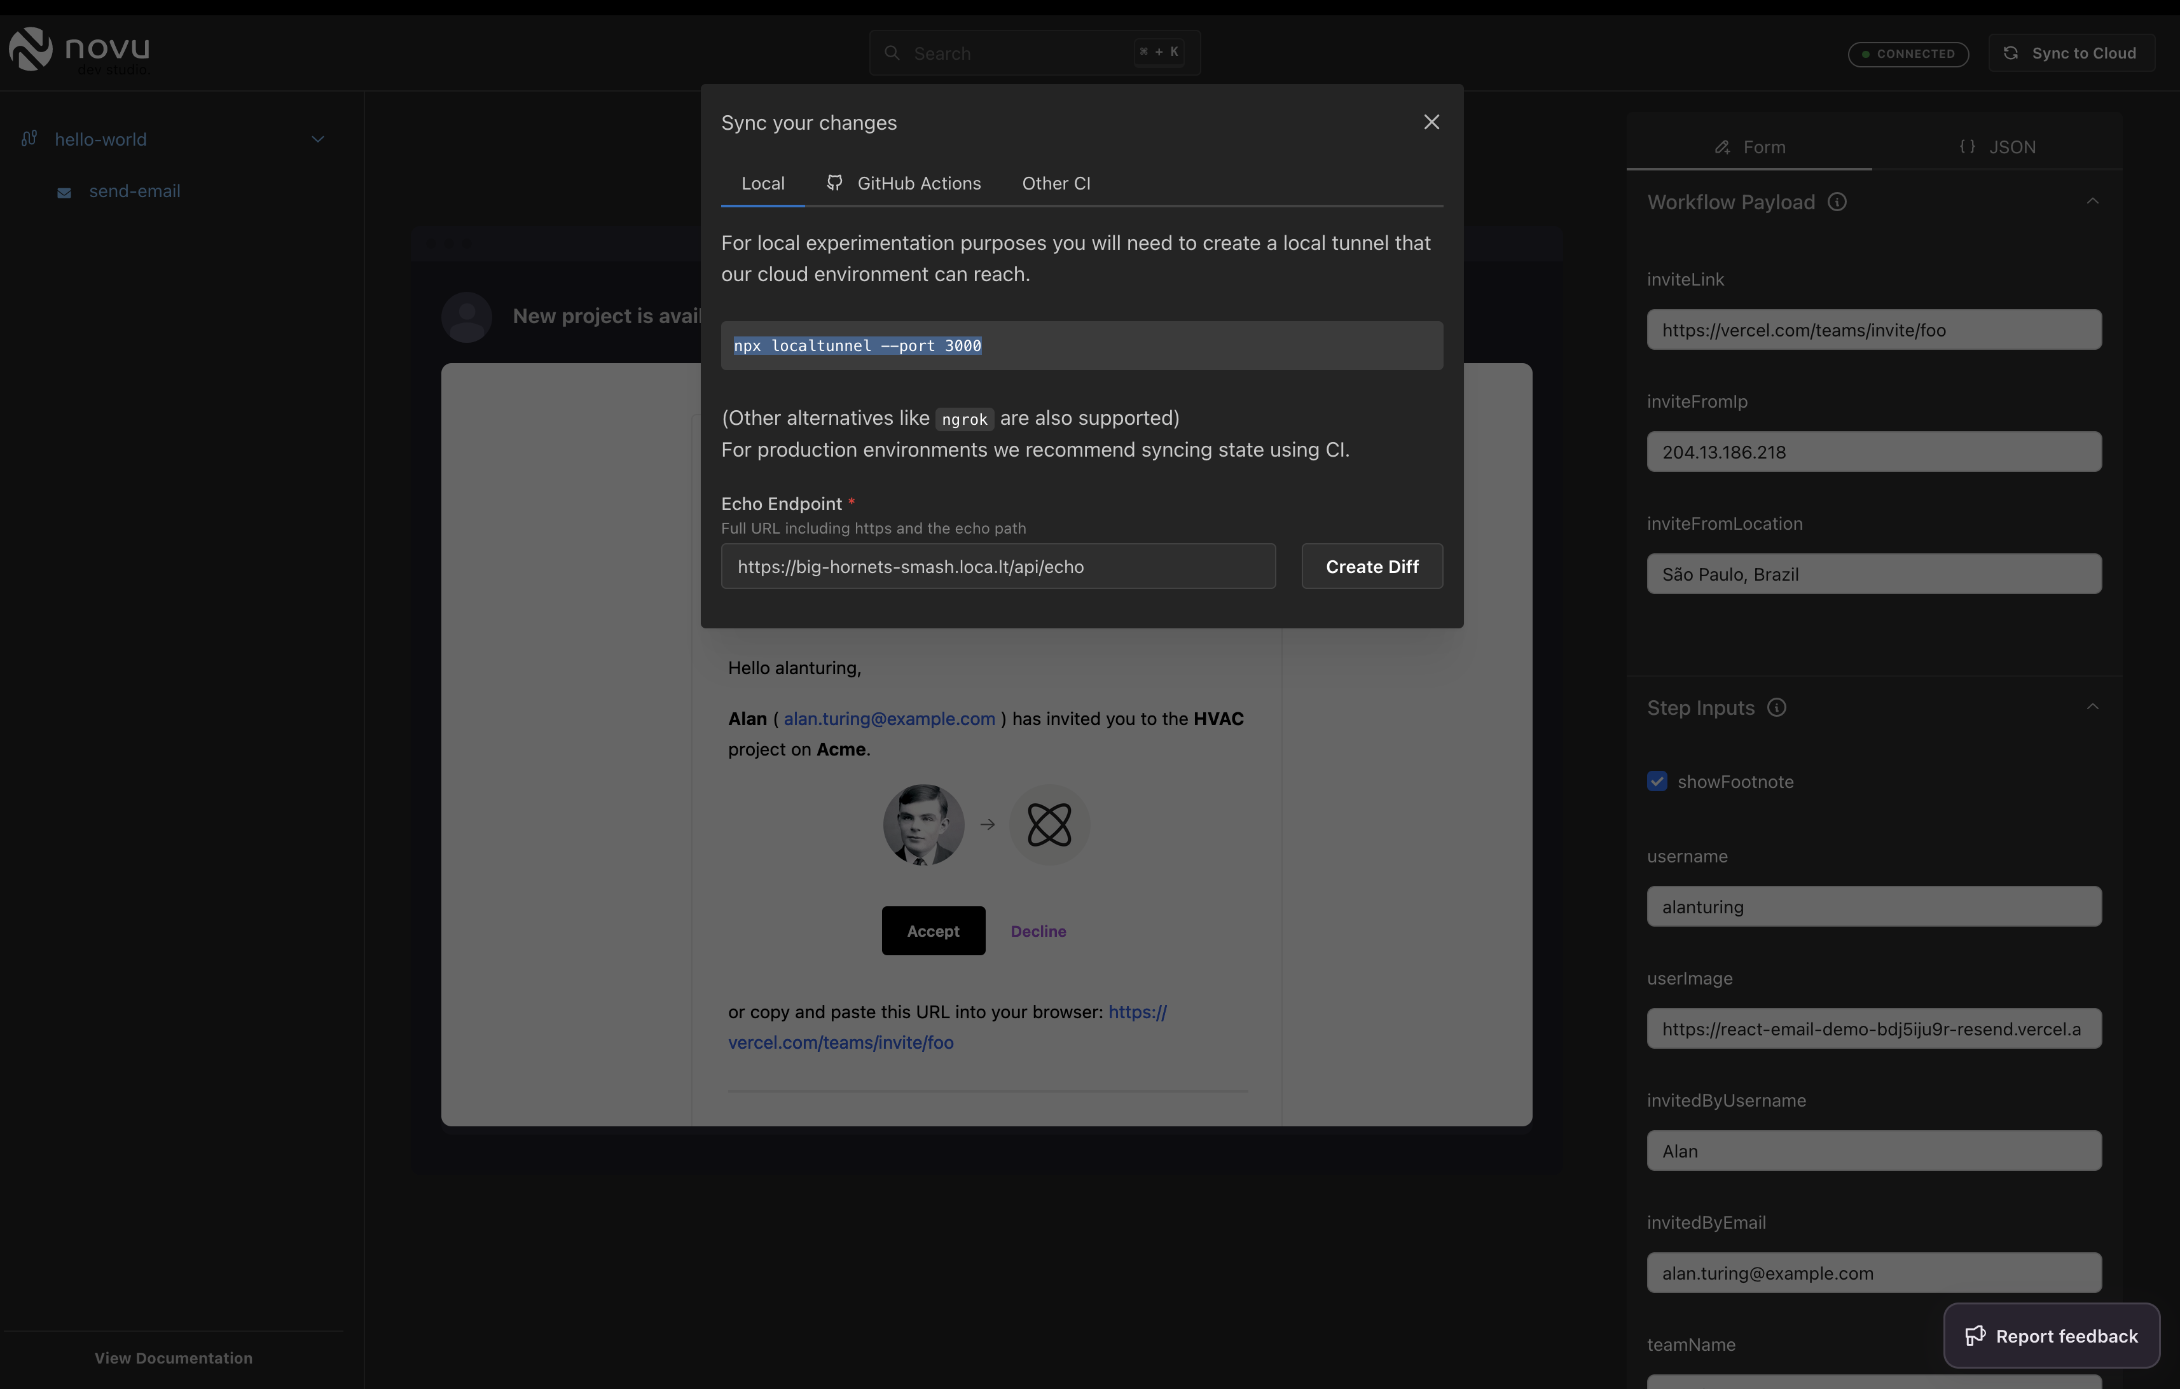Open the View Documentation link

(x=173, y=1358)
